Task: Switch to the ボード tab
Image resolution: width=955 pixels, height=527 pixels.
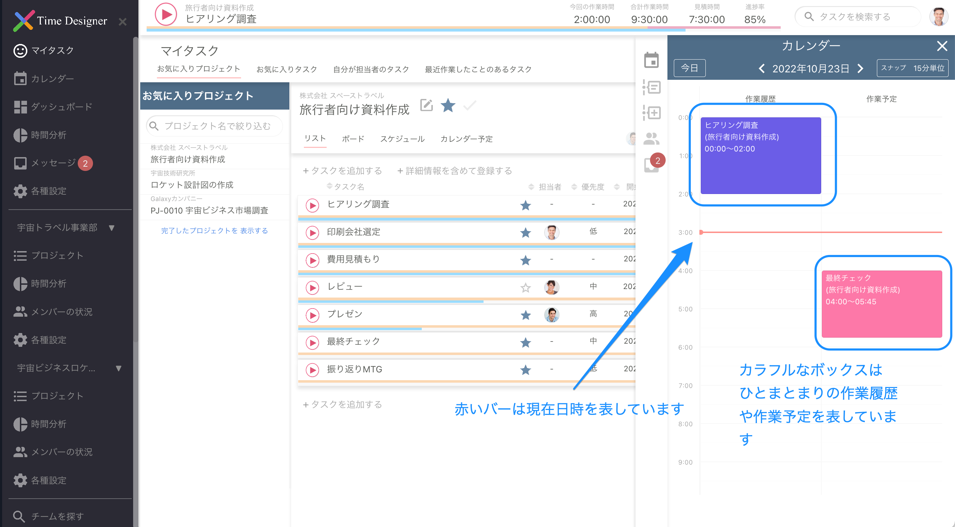Action: tap(353, 139)
